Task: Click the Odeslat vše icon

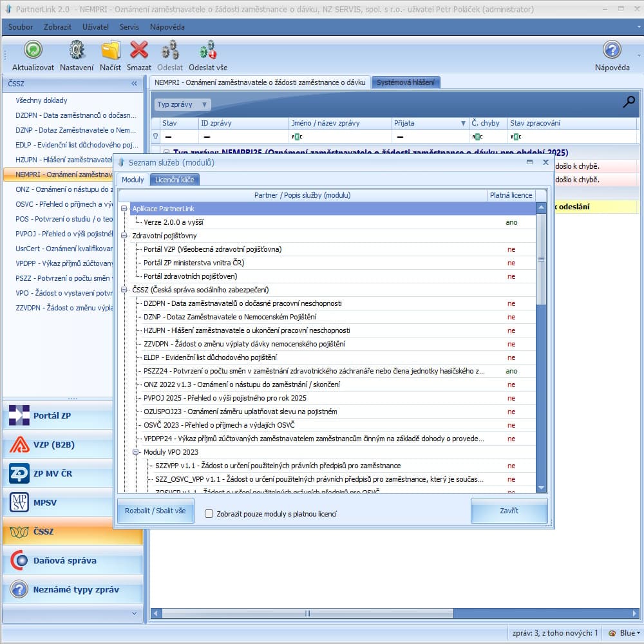Action: pos(208,50)
